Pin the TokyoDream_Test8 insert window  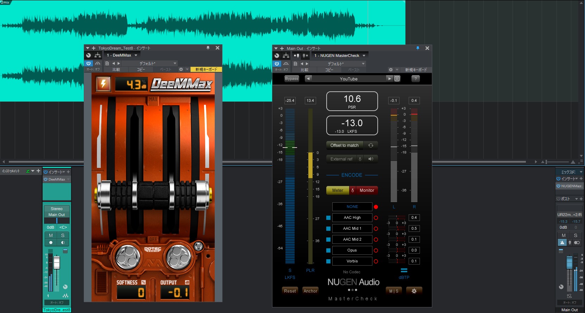click(208, 48)
